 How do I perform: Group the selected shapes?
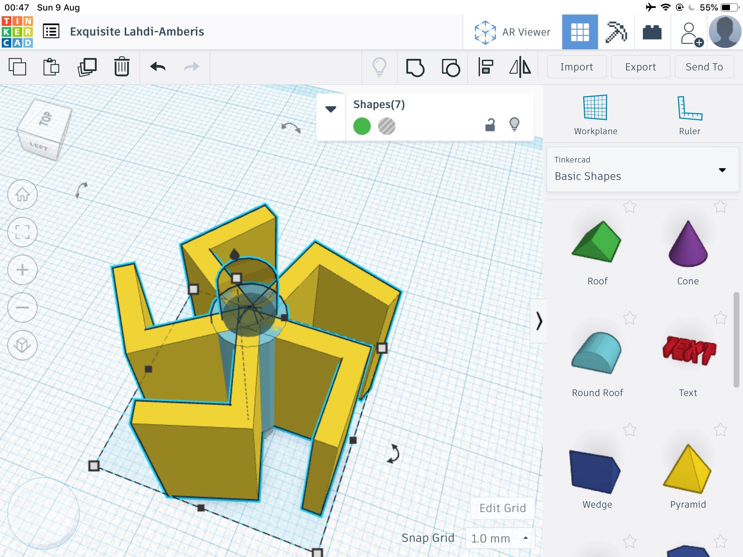[x=415, y=67]
